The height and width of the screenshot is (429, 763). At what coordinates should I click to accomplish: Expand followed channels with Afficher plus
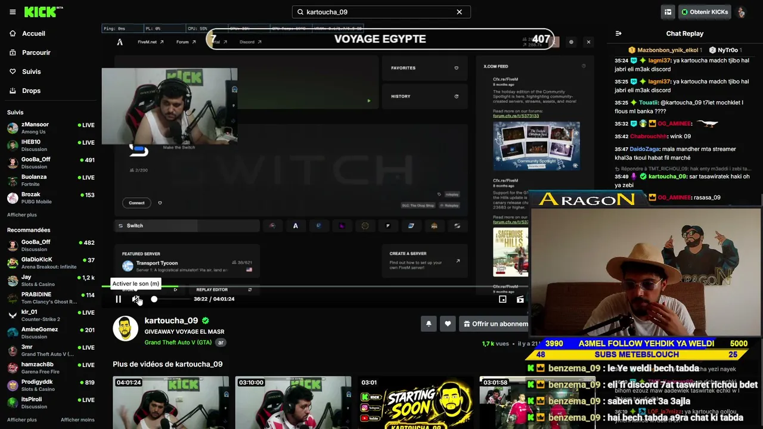22,214
